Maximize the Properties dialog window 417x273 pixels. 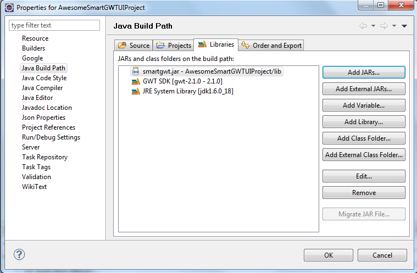point(381,5)
